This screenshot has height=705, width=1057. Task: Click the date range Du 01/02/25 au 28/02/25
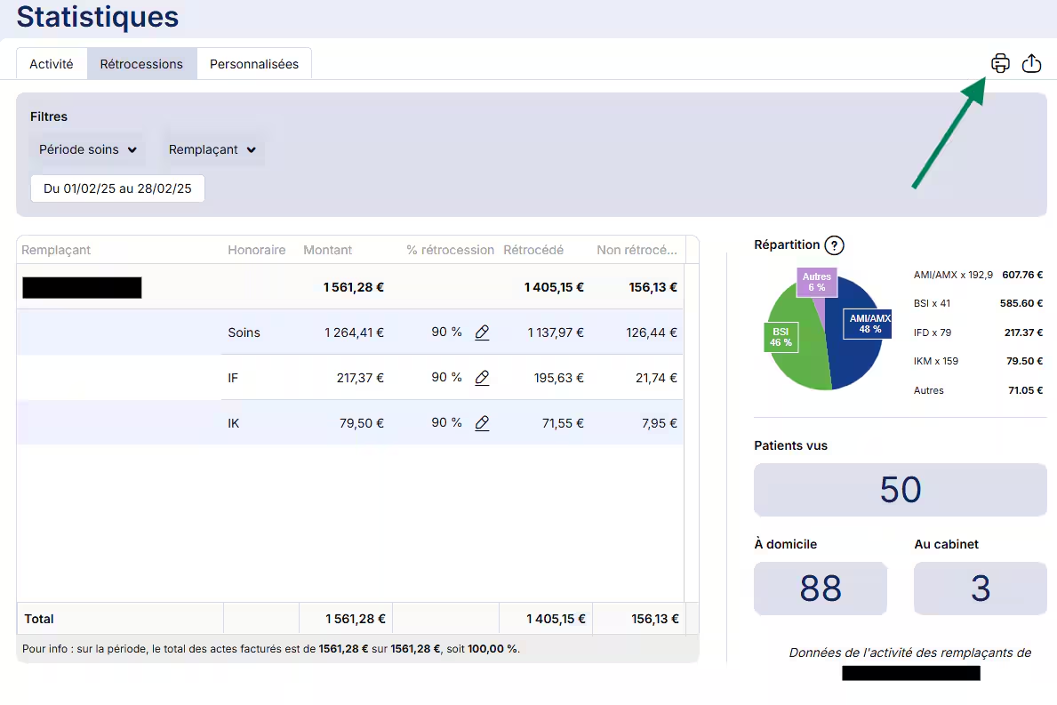pyautogui.click(x=117, y=188)
